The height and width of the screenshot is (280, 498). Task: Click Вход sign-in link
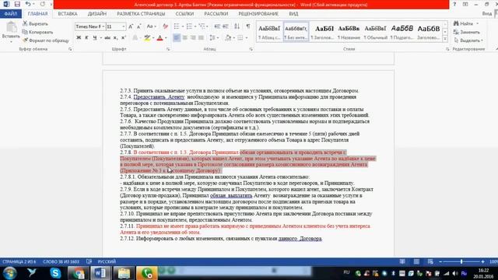point(487,14)
